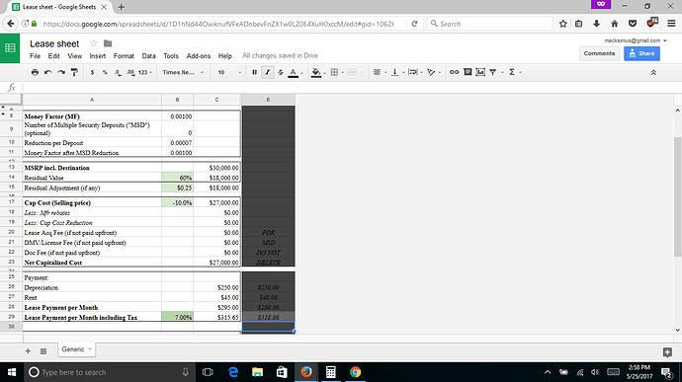Click the print icon in toolbar
The width and height of the screenshot is (682, 382).
(x=35, y=73)
